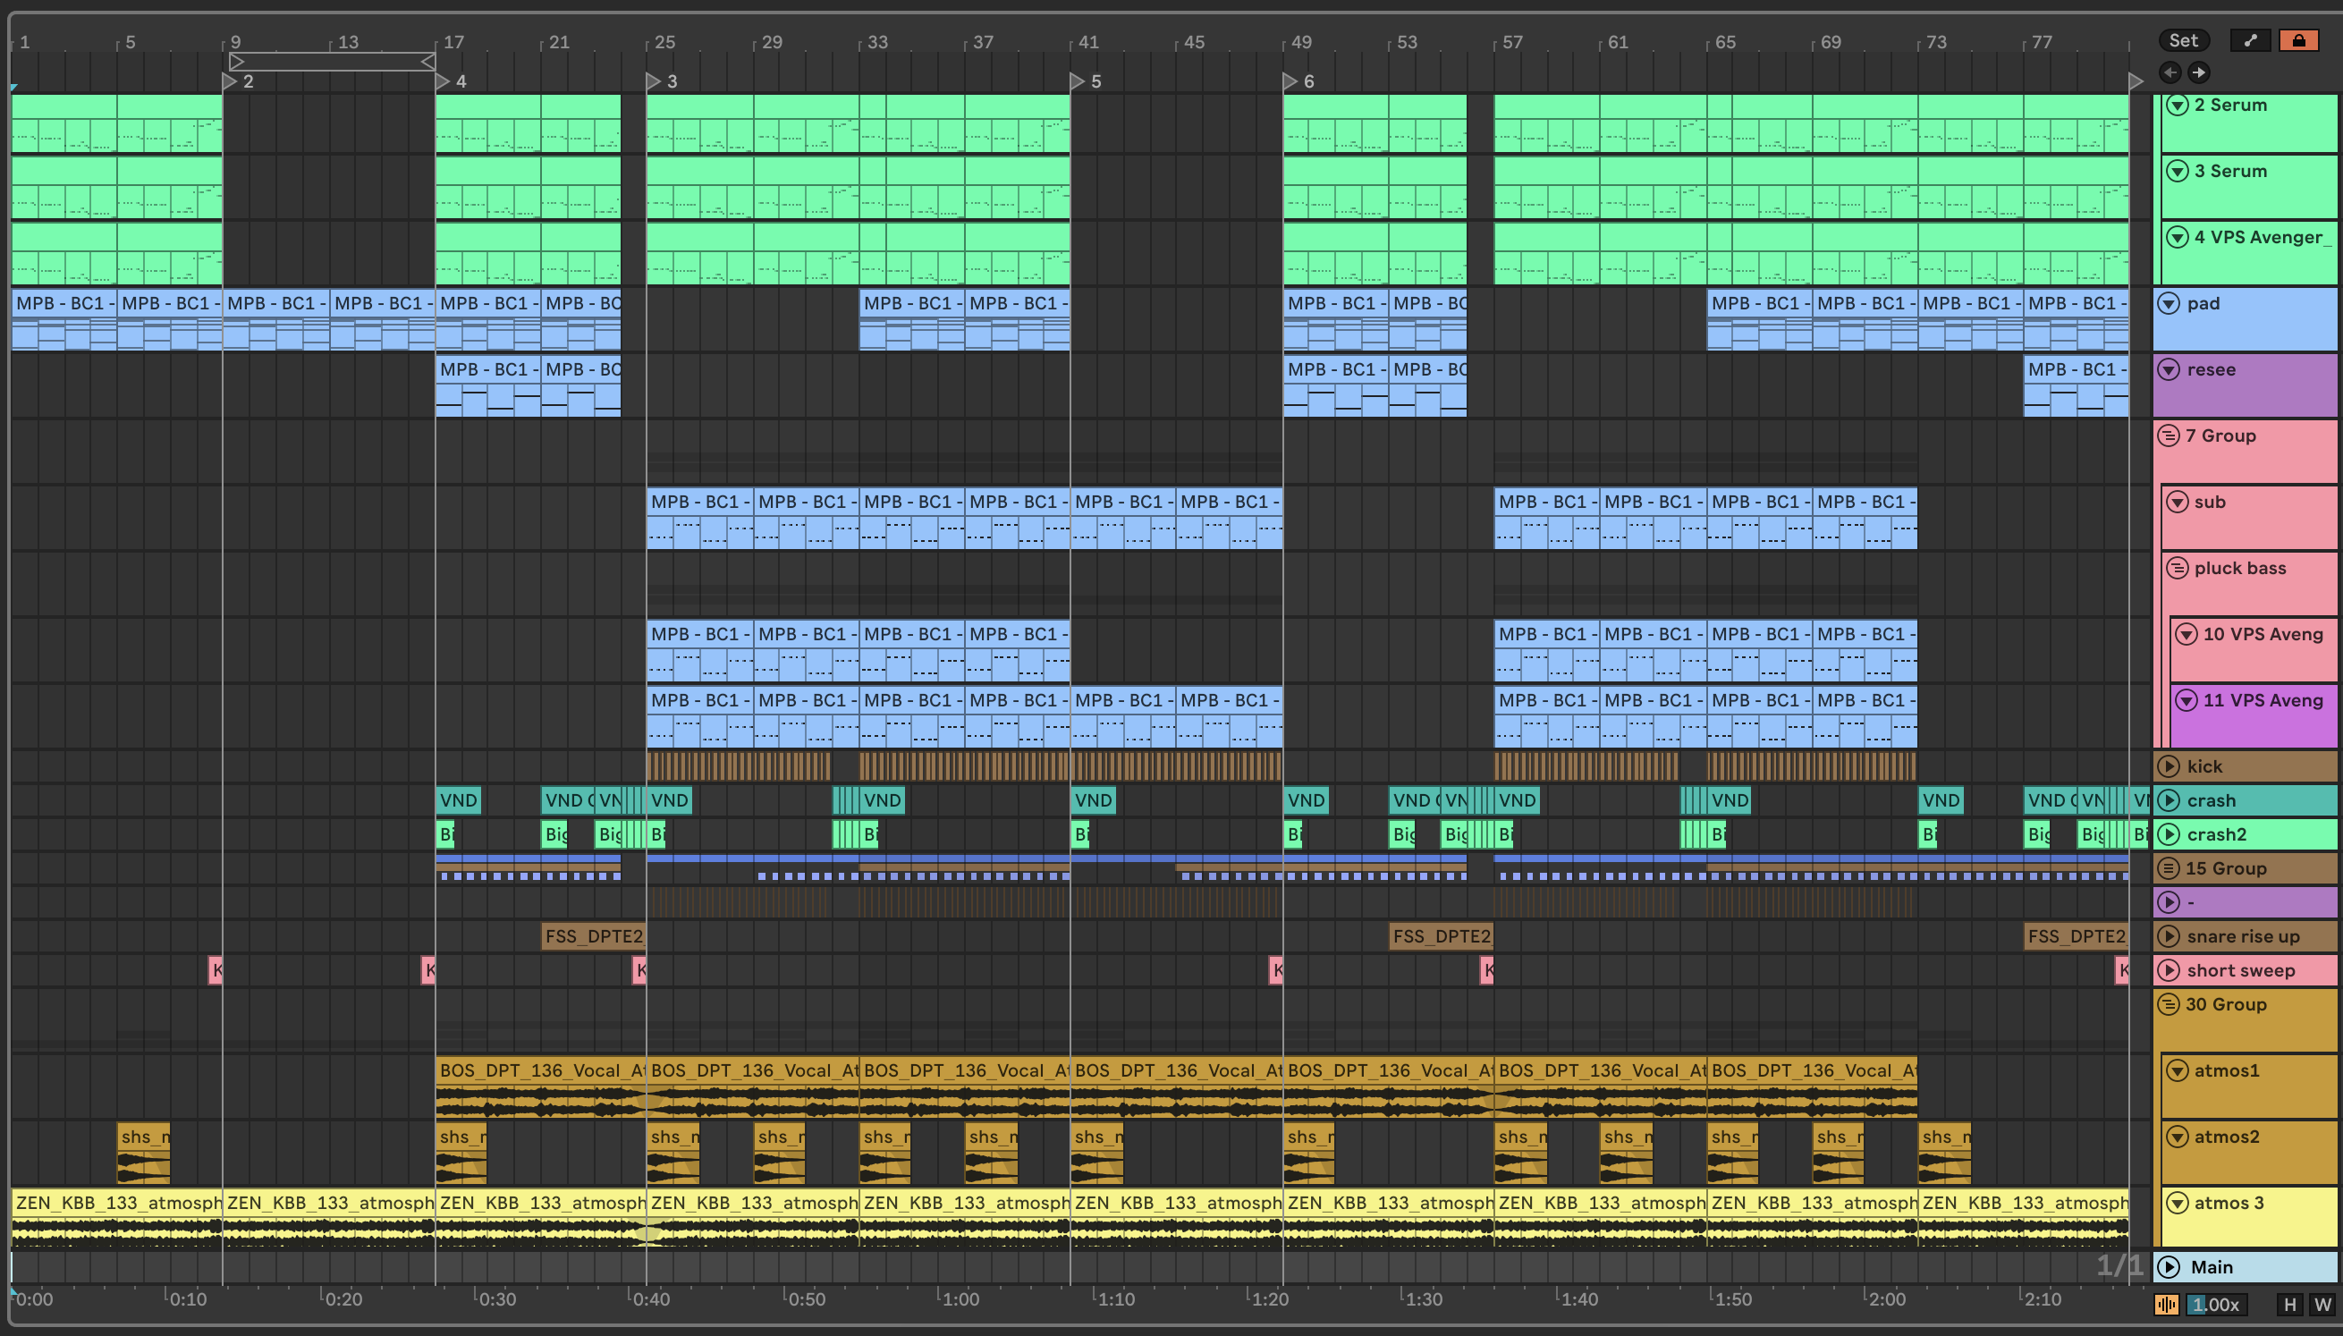Viewport: 2343px width, 1336px height.
Task: Click the W optimize width button
Action: [2322, 1304]
